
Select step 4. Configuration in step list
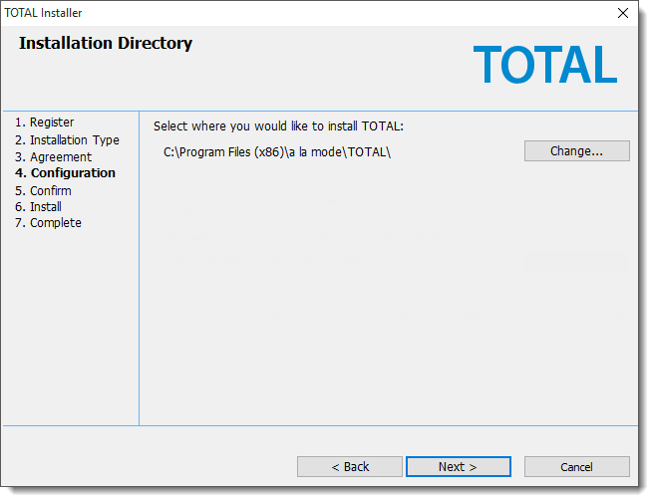tap(65, 173)
